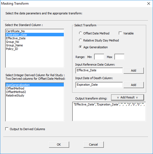Image resolution: width=153 pixels, height=154 pixels.
Task: Select Effective_Date in the standard column list
Action: click(x=35, y=38)
